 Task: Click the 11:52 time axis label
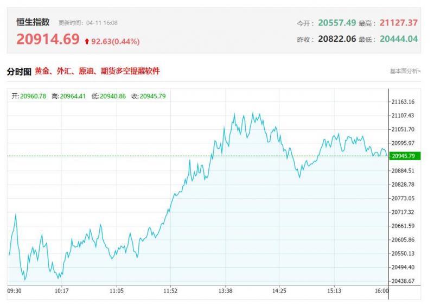(x=170, y=291)
